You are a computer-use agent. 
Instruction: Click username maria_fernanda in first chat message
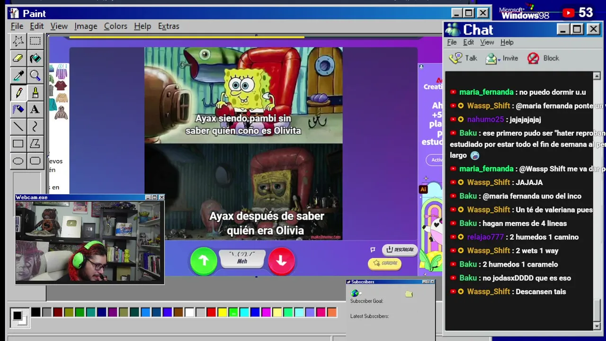coord(486,92)
